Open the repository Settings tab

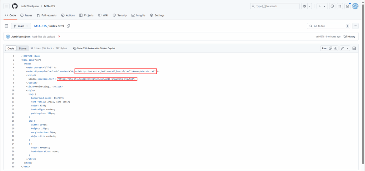(157, 15)
